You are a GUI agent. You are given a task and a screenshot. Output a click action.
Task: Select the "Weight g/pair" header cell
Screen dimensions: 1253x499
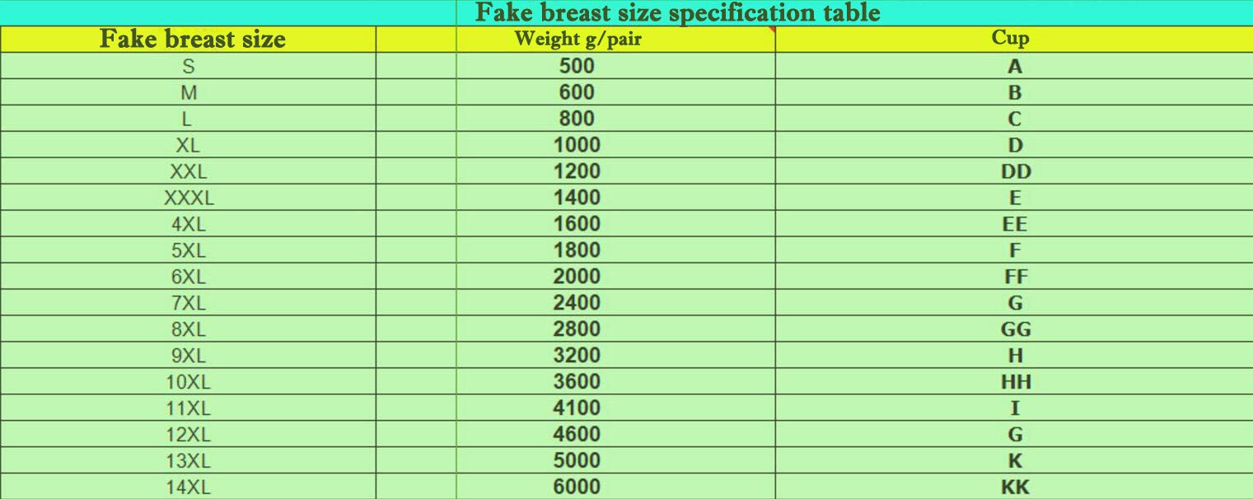(x=577, y=39)
